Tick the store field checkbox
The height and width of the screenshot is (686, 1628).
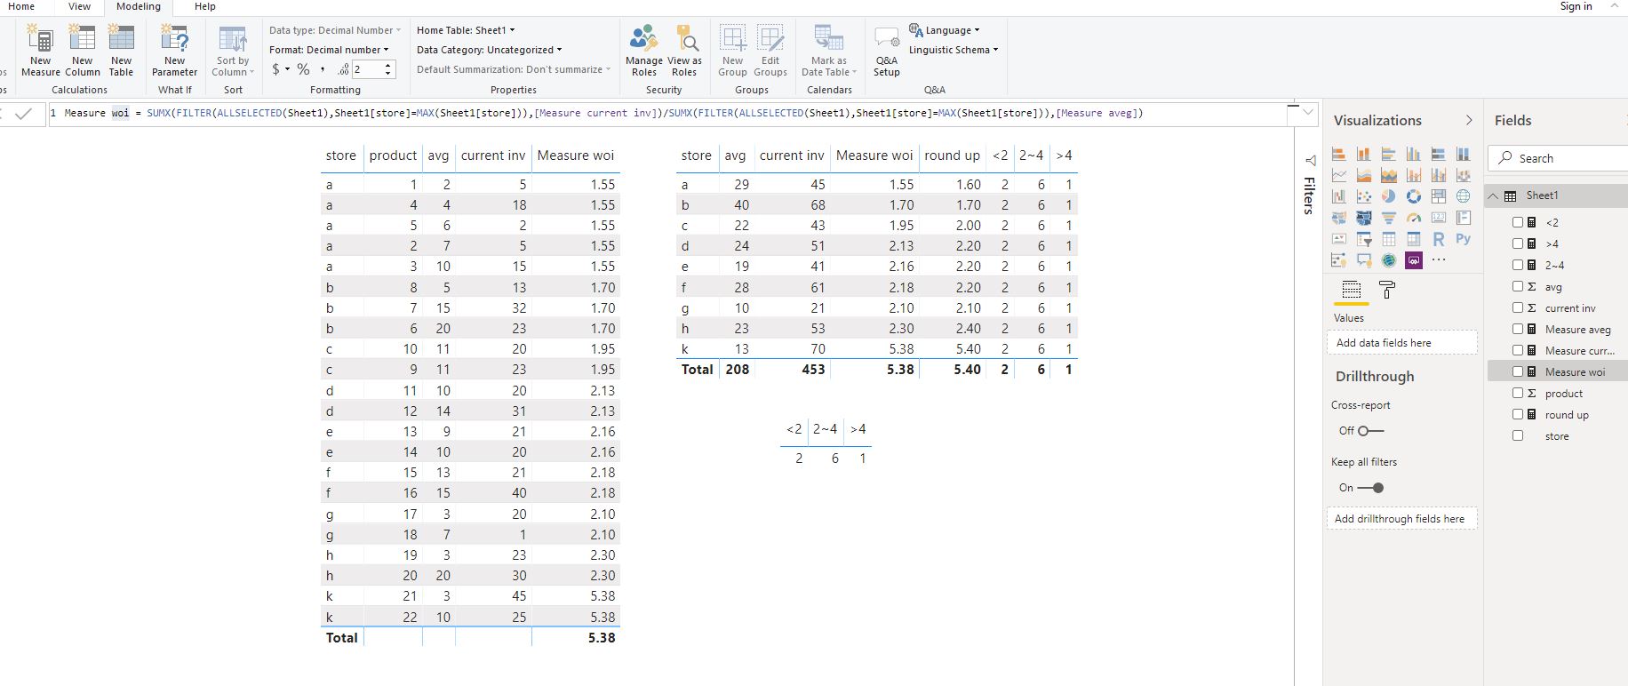1518,435
